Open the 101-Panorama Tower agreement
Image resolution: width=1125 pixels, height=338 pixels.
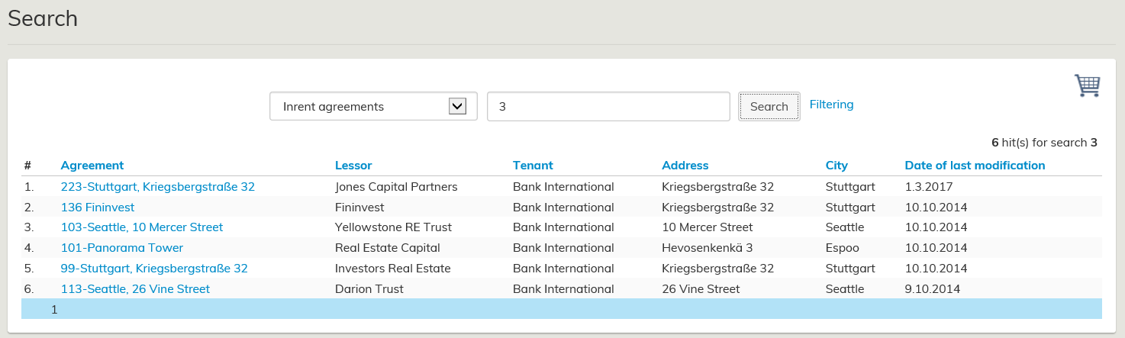click(121, 248)
